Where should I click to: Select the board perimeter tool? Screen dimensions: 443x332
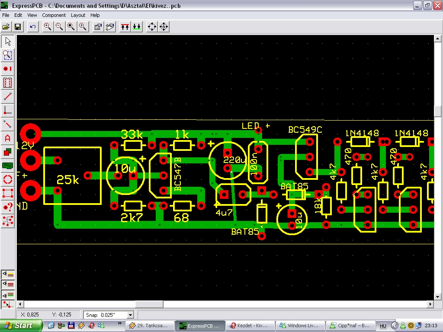click(8, 193)
